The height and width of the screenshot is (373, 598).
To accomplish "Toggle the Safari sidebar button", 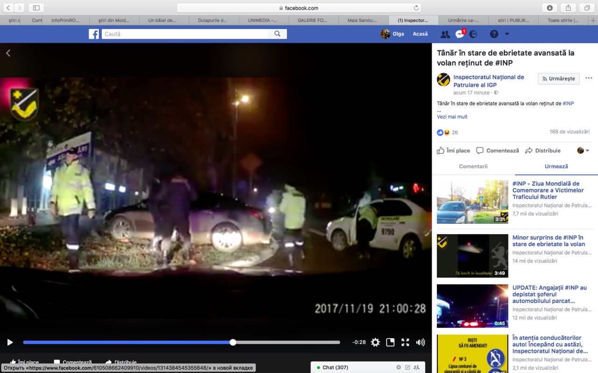I will click(36, 7).
